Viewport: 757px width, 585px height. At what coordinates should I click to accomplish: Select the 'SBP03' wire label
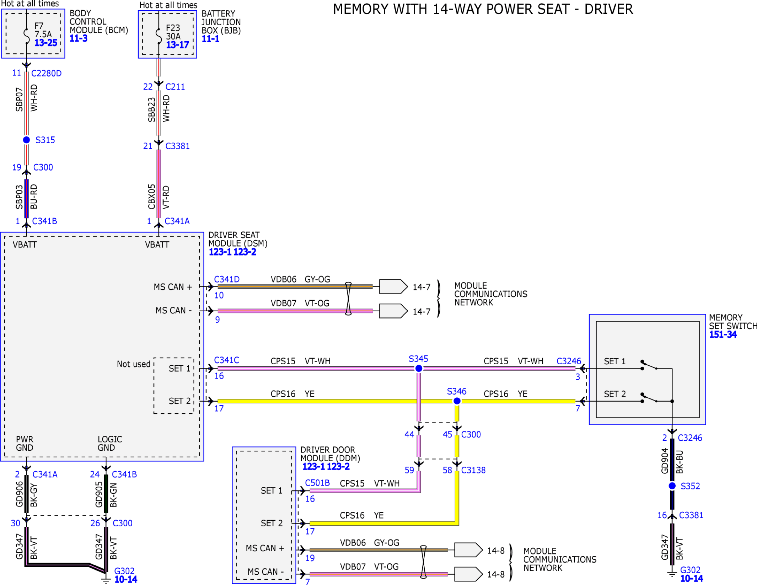(19, 197)
